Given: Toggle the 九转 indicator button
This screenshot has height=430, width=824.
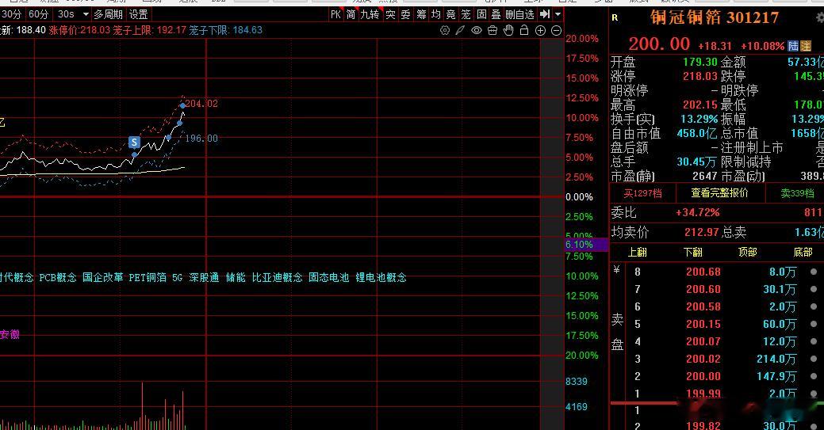Looking at the screenshot, I should pyautogui.click(x=370, y=14).
